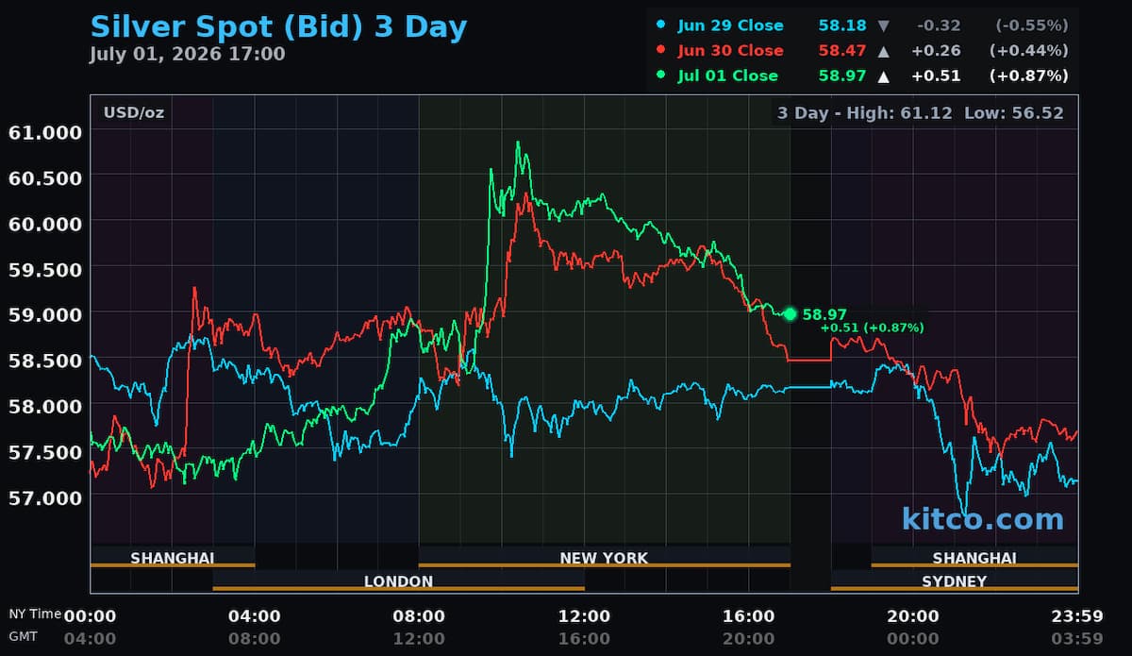Click the right SHANGHAI session bar
Viewport: 1132px width, 656px height.
[974, 558]
